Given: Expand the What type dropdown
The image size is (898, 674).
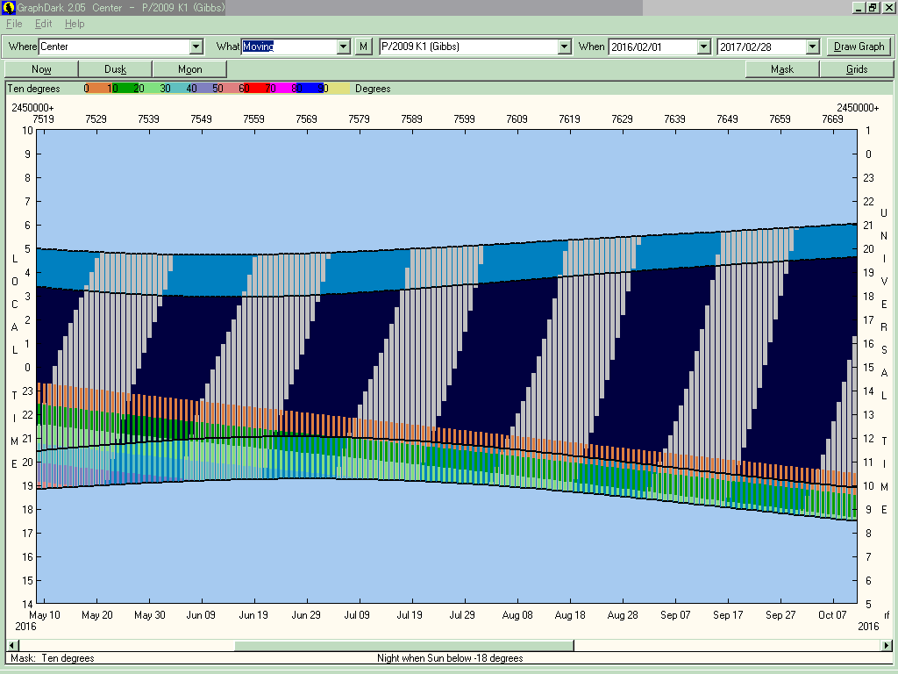Looking at the screenshot, I should (344, 47).
